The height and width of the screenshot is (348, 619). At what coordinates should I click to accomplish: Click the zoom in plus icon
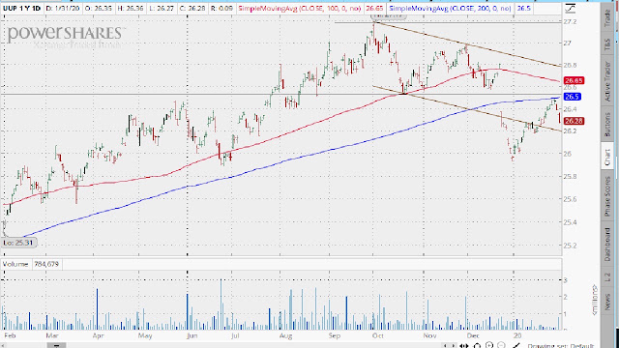tap(489, 346)
